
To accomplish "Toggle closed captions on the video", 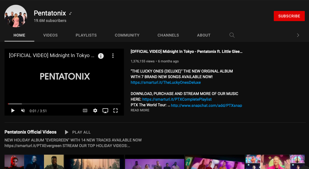I will pos(85,111).
